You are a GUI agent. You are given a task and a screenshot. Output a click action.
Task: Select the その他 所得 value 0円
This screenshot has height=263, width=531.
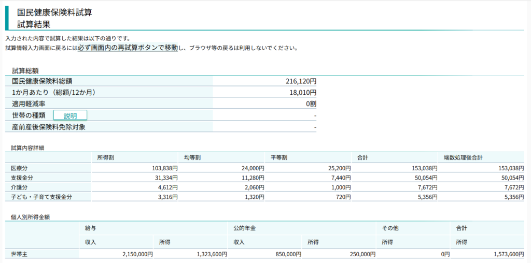[x=445, y=254]
